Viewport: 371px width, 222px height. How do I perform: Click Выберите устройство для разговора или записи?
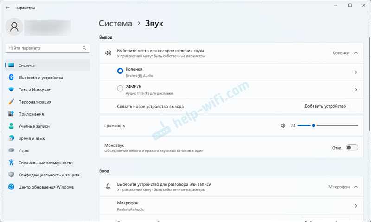click(x=164, y=184)
